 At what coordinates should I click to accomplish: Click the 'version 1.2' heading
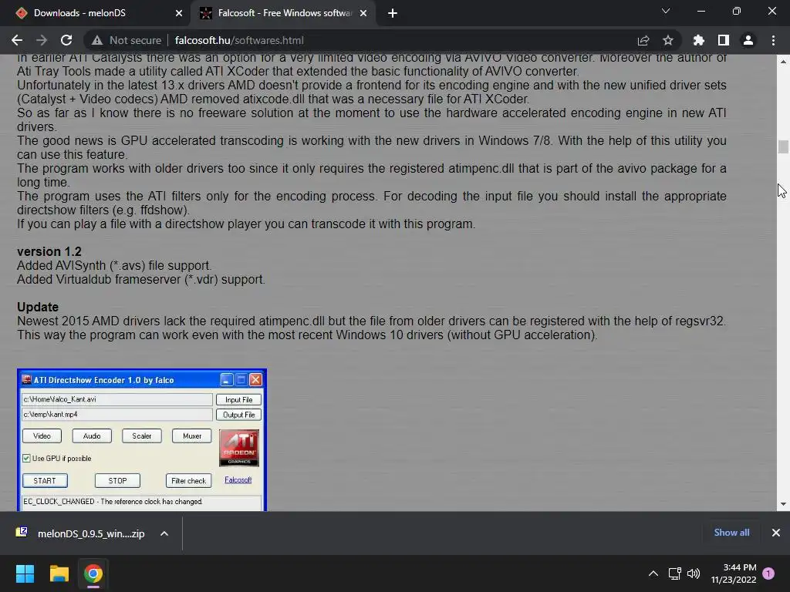point(49,251)
